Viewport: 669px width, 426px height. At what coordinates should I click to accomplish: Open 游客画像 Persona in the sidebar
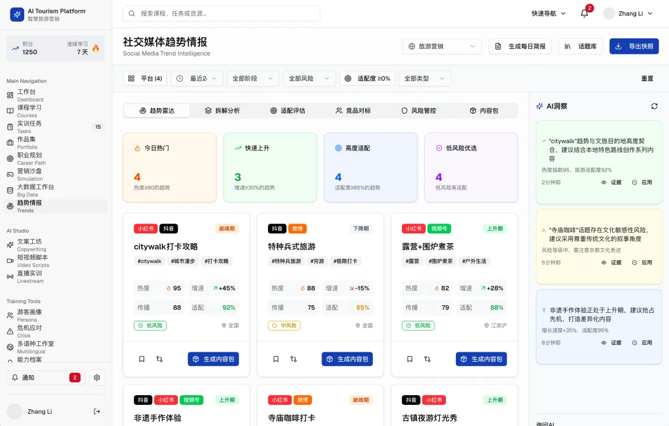click(55, 315)
